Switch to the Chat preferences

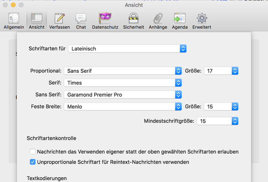tap(81, 21)
